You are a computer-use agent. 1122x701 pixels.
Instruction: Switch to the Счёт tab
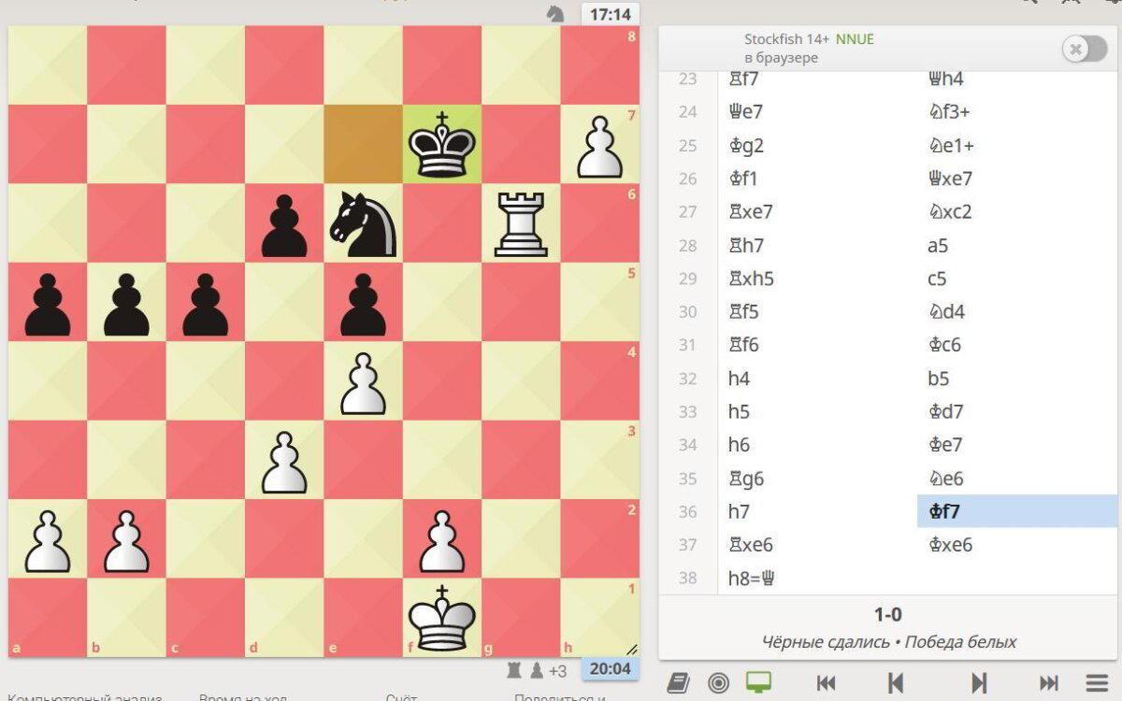point(401,696)
